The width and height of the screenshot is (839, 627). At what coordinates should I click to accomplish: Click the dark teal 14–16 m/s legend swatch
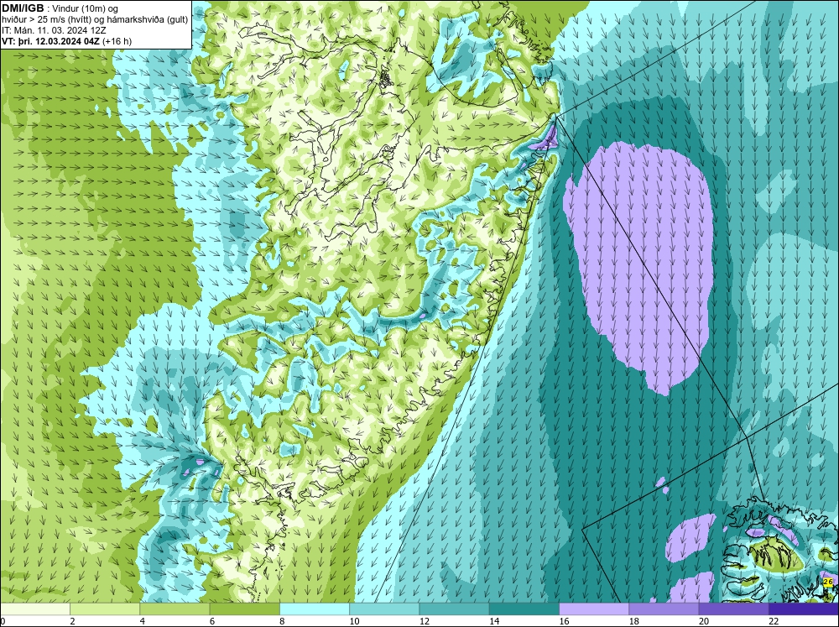tap(524, 609)
